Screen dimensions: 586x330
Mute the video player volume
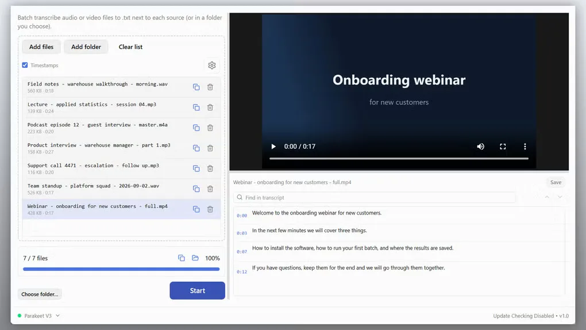(x=481, y=147)
